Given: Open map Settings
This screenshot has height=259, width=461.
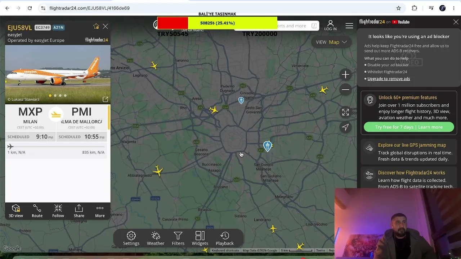Looking at the screenshot, I should (x=131, y=238).
